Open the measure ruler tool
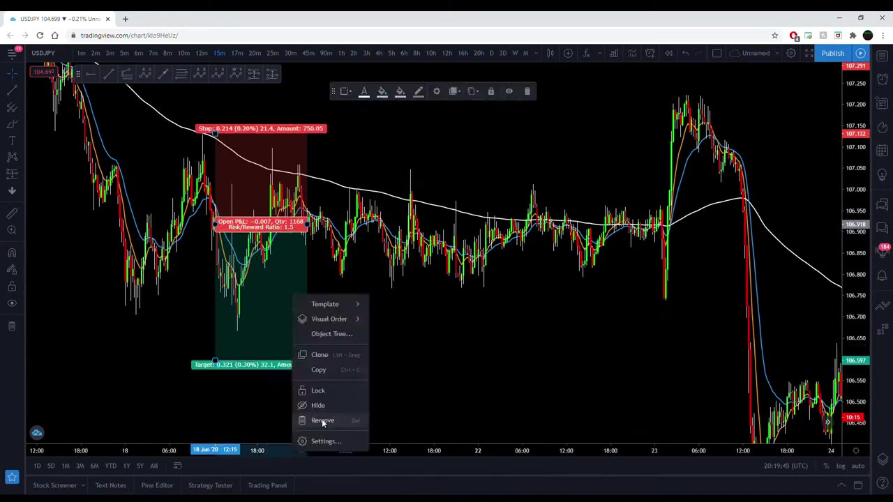The height and width of the screenshot is (502, 893). point(12,214)
